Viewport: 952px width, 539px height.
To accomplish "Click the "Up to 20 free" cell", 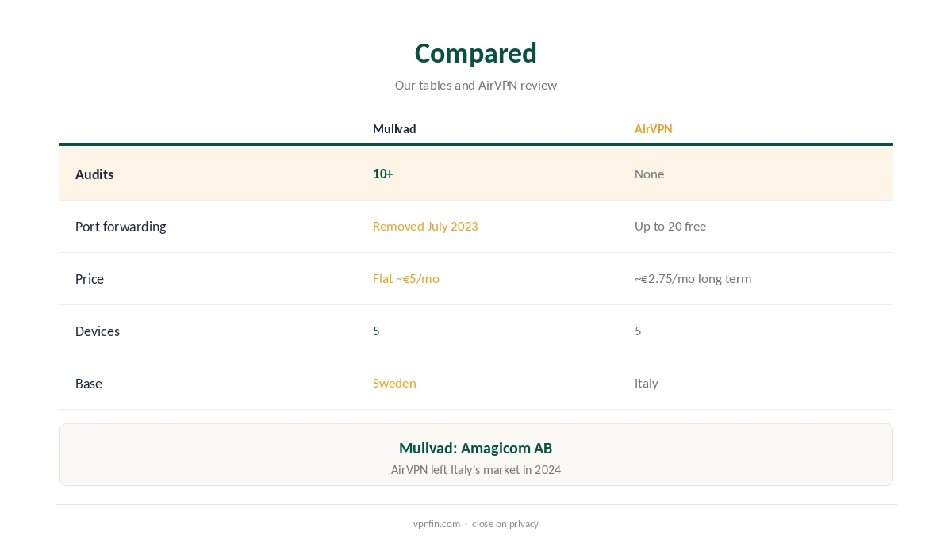I will pyautogui.click(x=670, y=226).
